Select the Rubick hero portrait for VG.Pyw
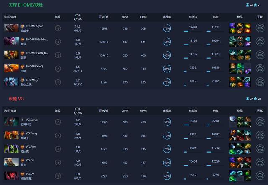 11,149
